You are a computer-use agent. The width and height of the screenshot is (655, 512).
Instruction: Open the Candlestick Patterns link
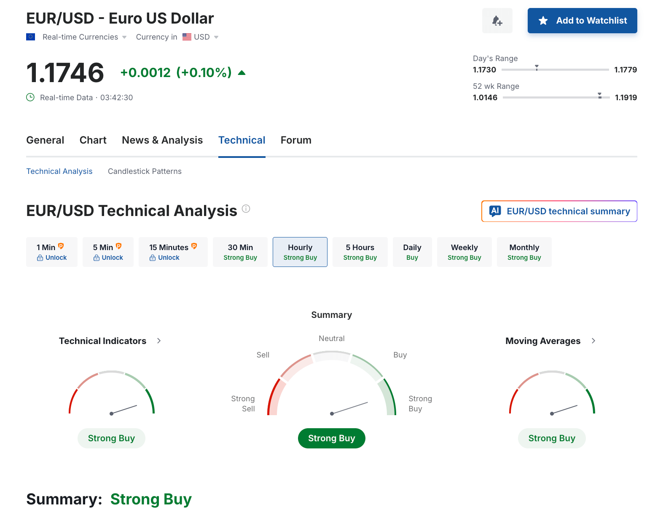(x=145, y=171)
